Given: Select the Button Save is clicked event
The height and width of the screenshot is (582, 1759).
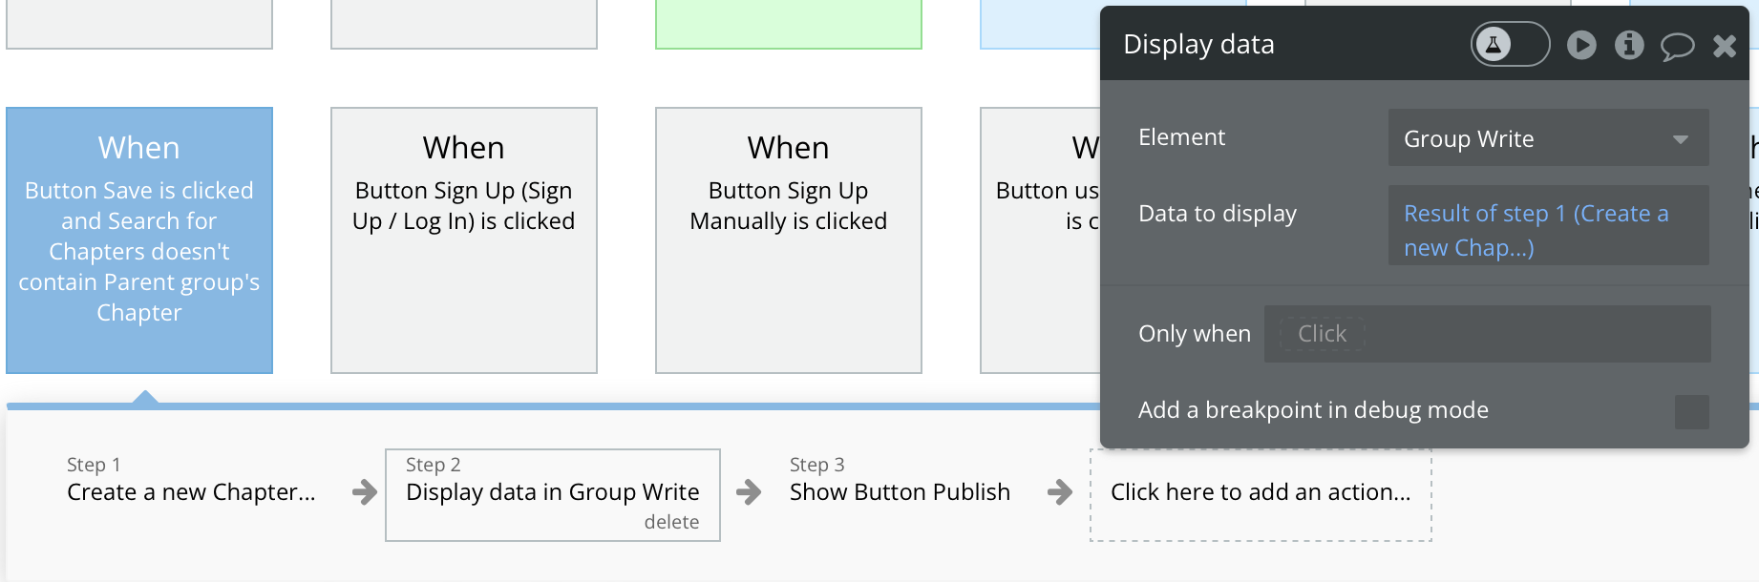Looking at the screenshot, I should (139, 239).
